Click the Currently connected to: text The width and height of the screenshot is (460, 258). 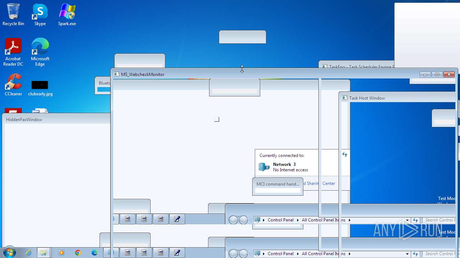[282, 156]
